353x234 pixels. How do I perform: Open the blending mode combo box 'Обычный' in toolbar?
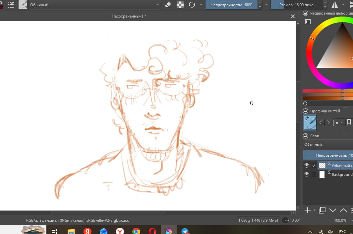click(x=94, y=5)
